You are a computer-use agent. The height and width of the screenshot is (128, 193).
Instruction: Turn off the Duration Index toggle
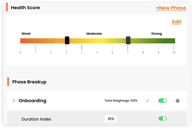point(163,118)
